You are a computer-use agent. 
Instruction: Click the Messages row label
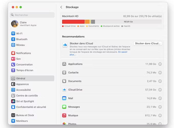(74, 107)
